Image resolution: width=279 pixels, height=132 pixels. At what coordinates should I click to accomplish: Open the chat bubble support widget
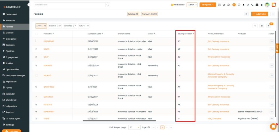pyautogui.click(x=273, y=126)
